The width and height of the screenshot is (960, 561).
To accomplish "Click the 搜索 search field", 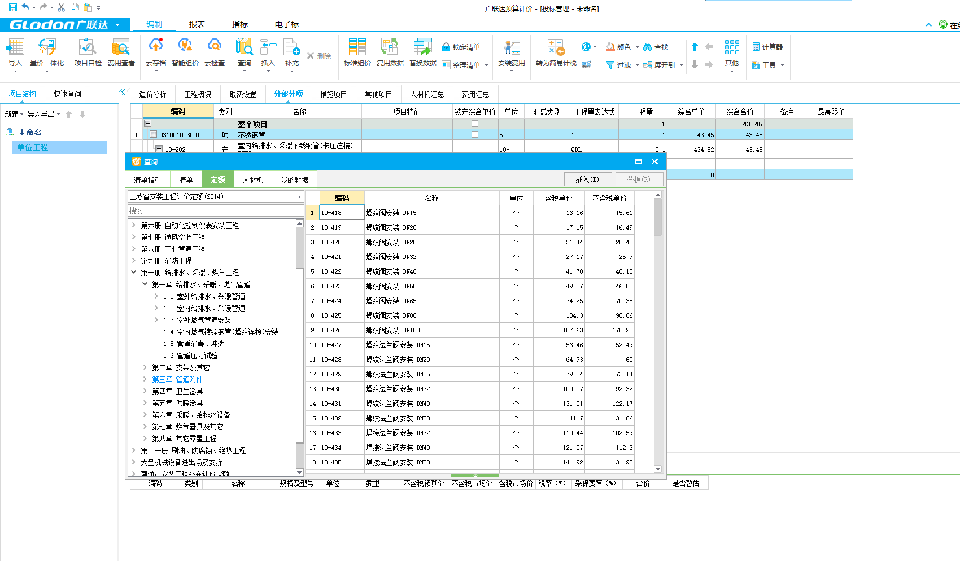I will (216, 211).
